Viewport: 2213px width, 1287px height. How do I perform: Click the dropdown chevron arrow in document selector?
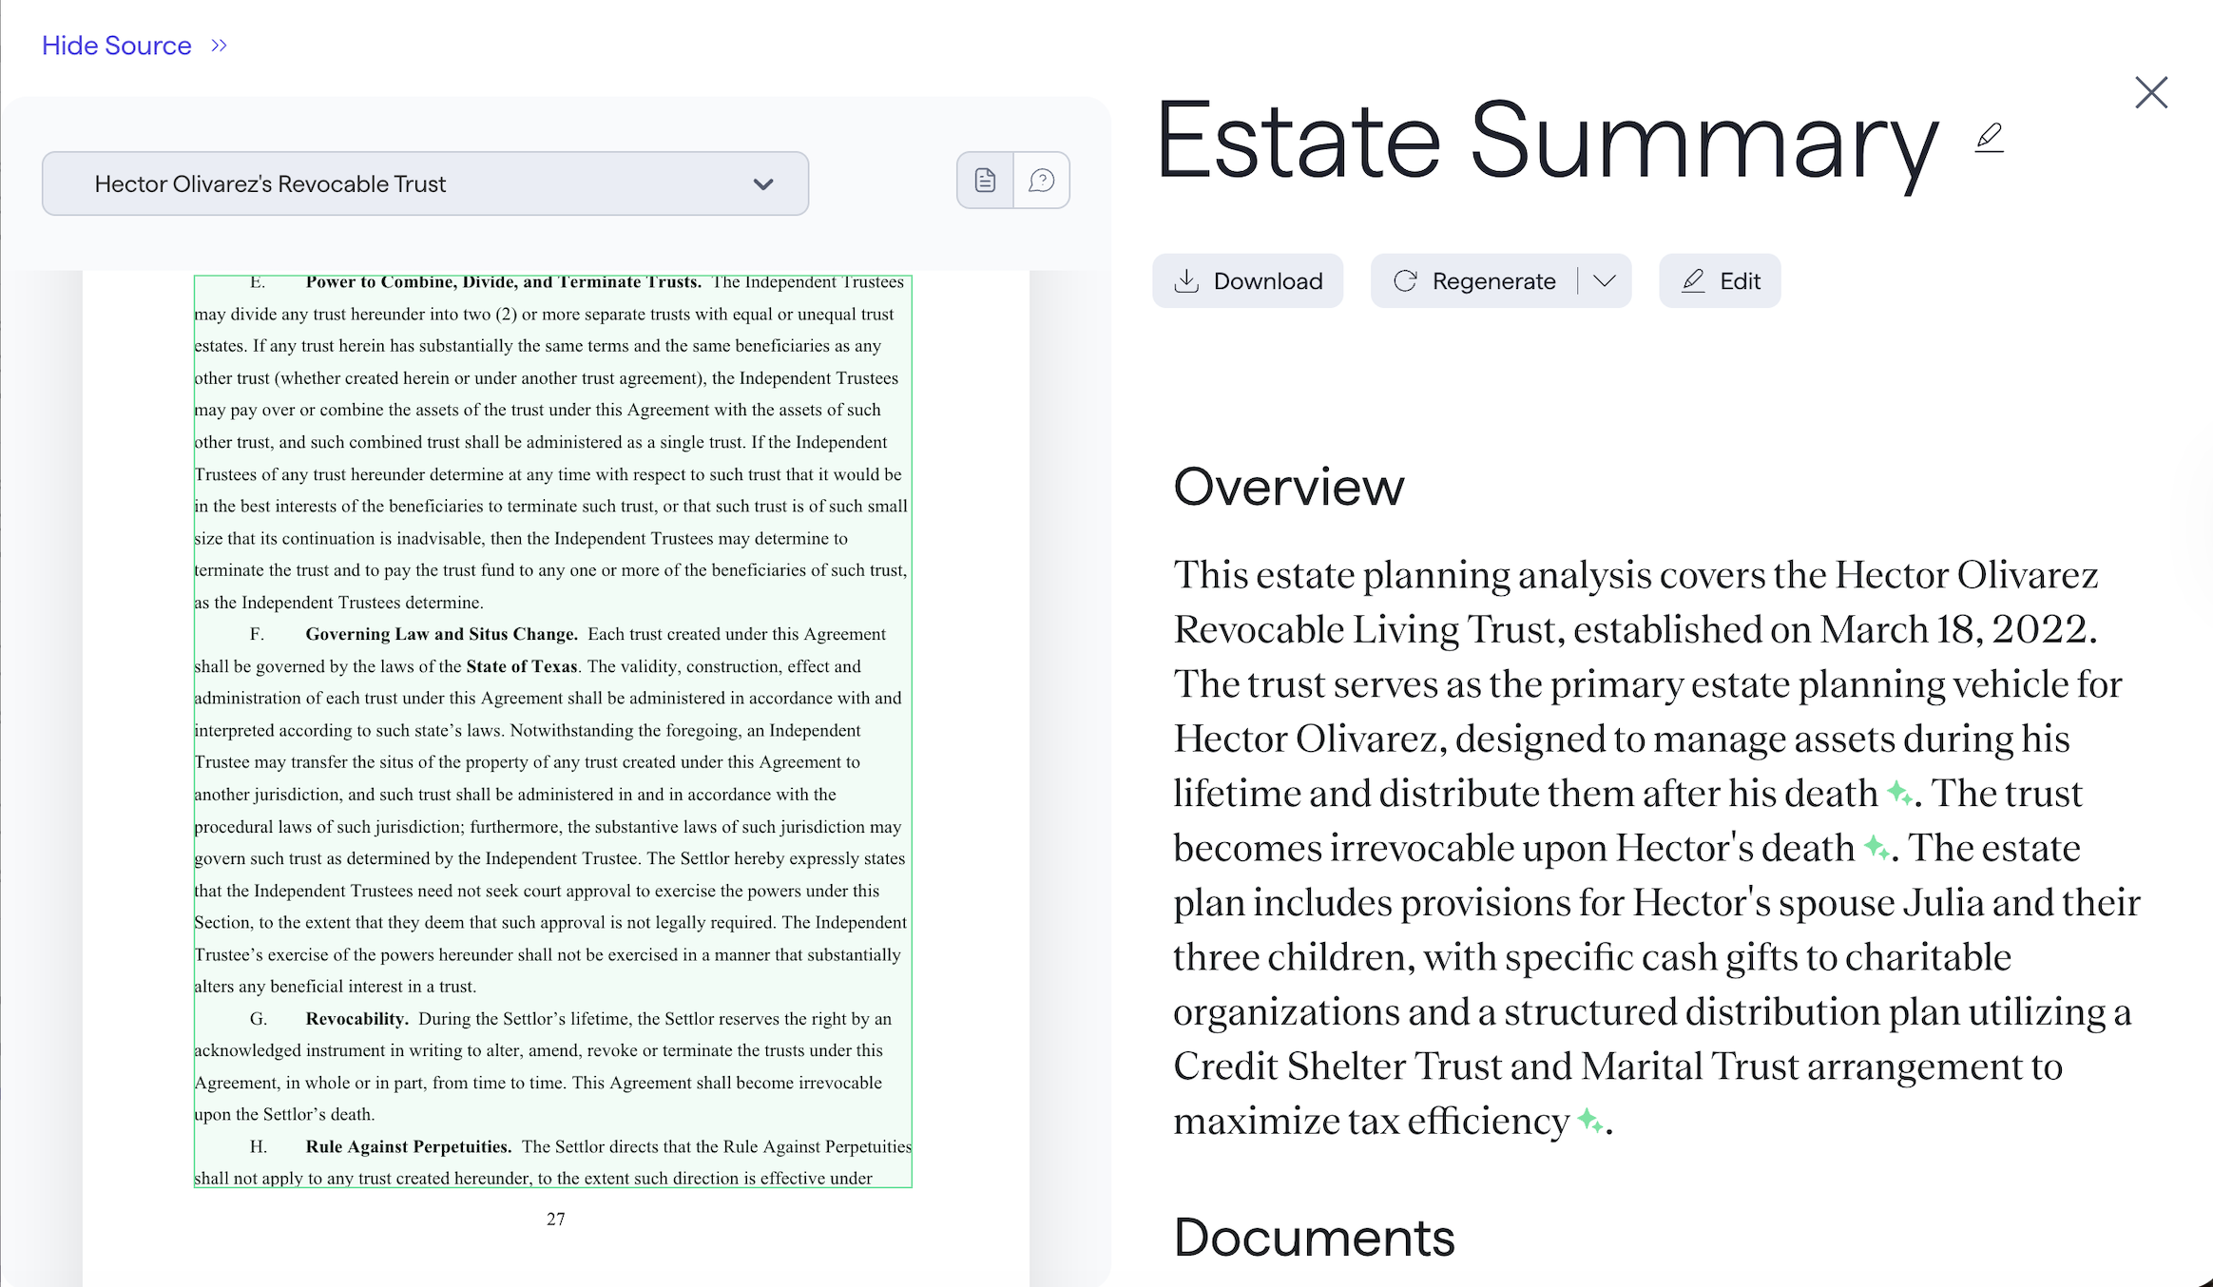point(763,184)
